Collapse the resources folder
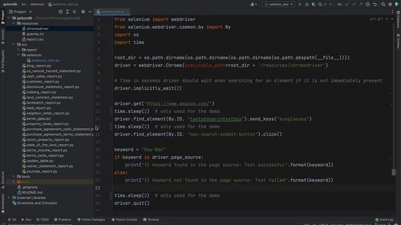 (14, 23)
